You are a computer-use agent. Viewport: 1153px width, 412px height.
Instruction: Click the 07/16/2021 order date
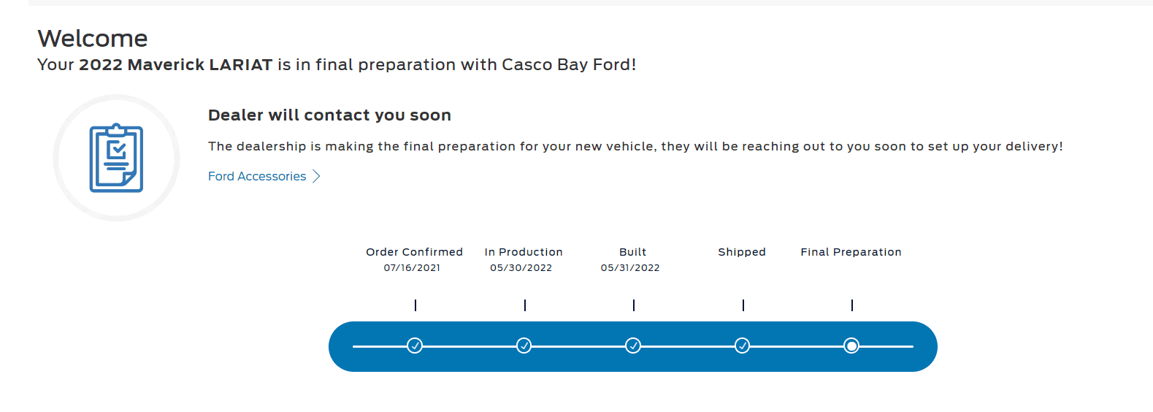point(413,268)
